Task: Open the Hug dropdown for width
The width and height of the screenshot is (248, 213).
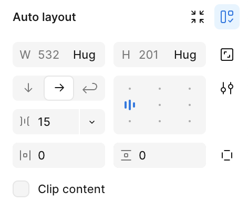Action: pos(84,55)
